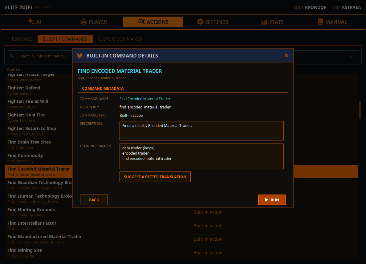This screenshot has height=264, width=366.
Task: Click the search magnifier icon
Action: [12, 56]
